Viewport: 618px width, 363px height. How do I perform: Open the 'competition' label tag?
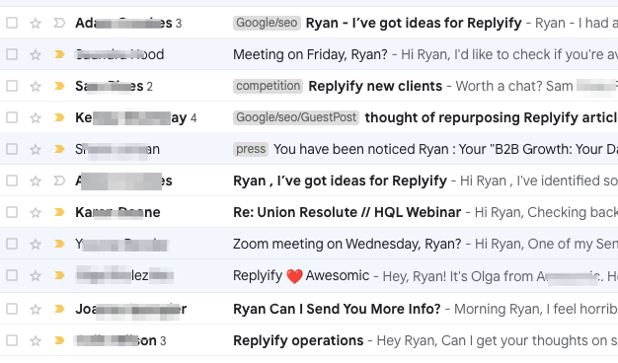tap(268, 86)
